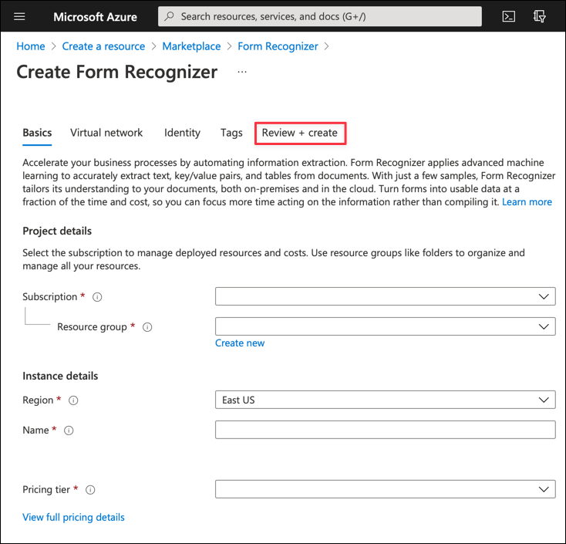
Task: Click the Microsoft Azure logo text
Action: (x=96, y=17)
